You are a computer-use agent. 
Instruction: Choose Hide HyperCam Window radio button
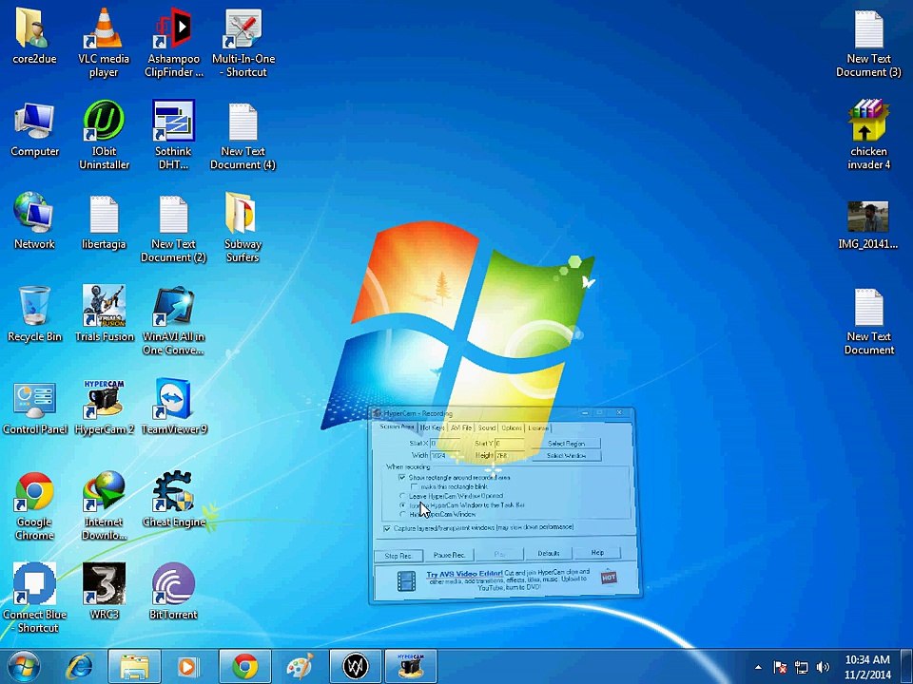[x=403, y=514]
